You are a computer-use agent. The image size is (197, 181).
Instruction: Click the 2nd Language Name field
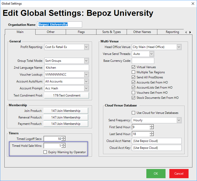pyautogui.click(x=67, y=68)
